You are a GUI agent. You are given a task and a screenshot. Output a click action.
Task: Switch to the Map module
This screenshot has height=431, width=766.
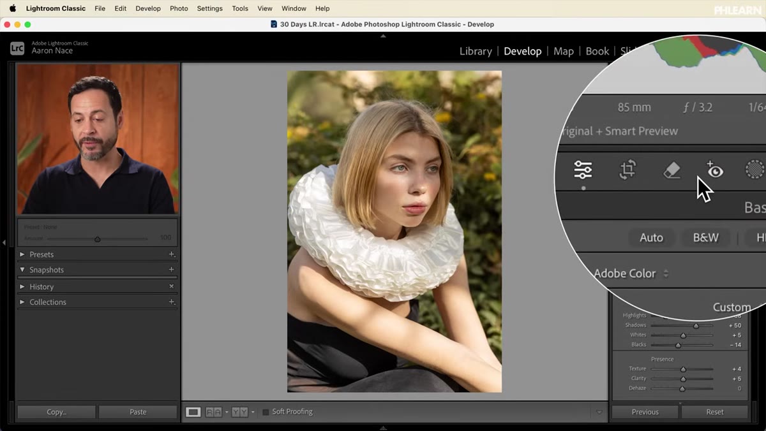564,51
